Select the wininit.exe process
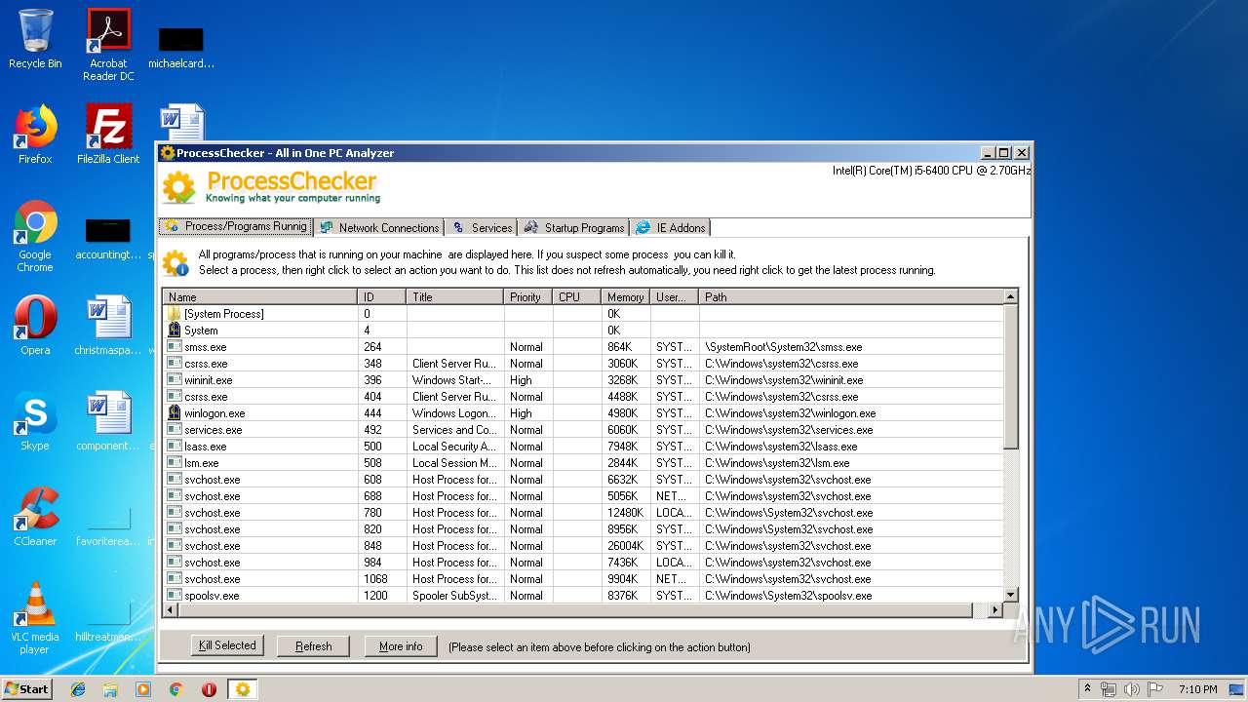The image size is (1248, 702). click(582, 380)
